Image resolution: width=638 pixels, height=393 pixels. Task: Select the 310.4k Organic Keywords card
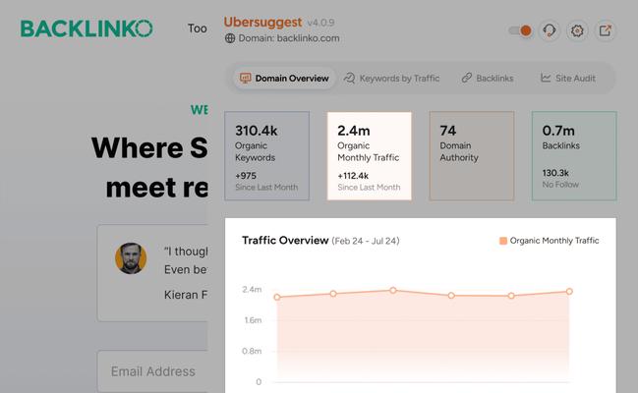[267, 156]
